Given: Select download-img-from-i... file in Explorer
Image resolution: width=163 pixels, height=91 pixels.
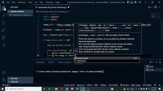Looking at the screenshot, I should [x=20, y=15].
